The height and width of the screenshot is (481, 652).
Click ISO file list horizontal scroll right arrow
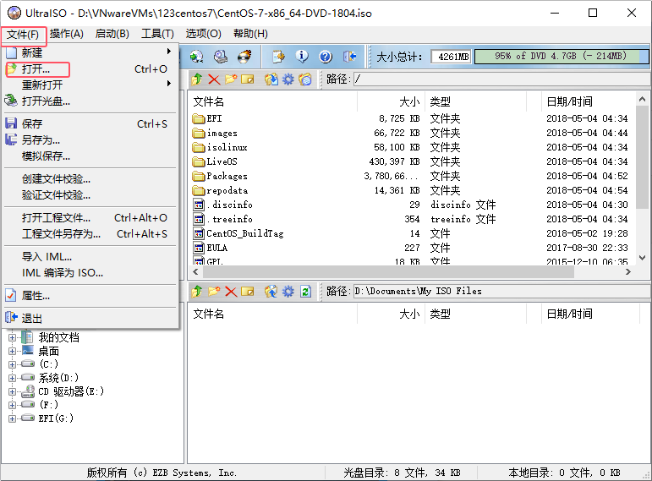coord(628,272)
